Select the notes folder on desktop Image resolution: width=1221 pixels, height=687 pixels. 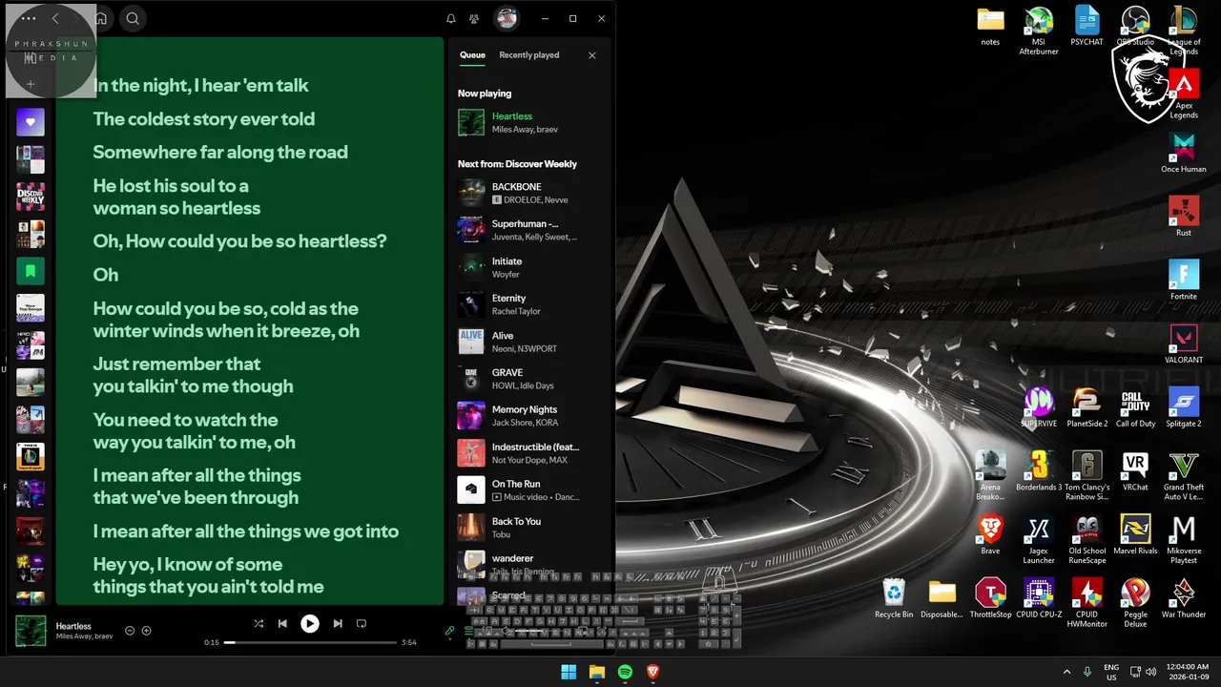[x=991, y=27]
